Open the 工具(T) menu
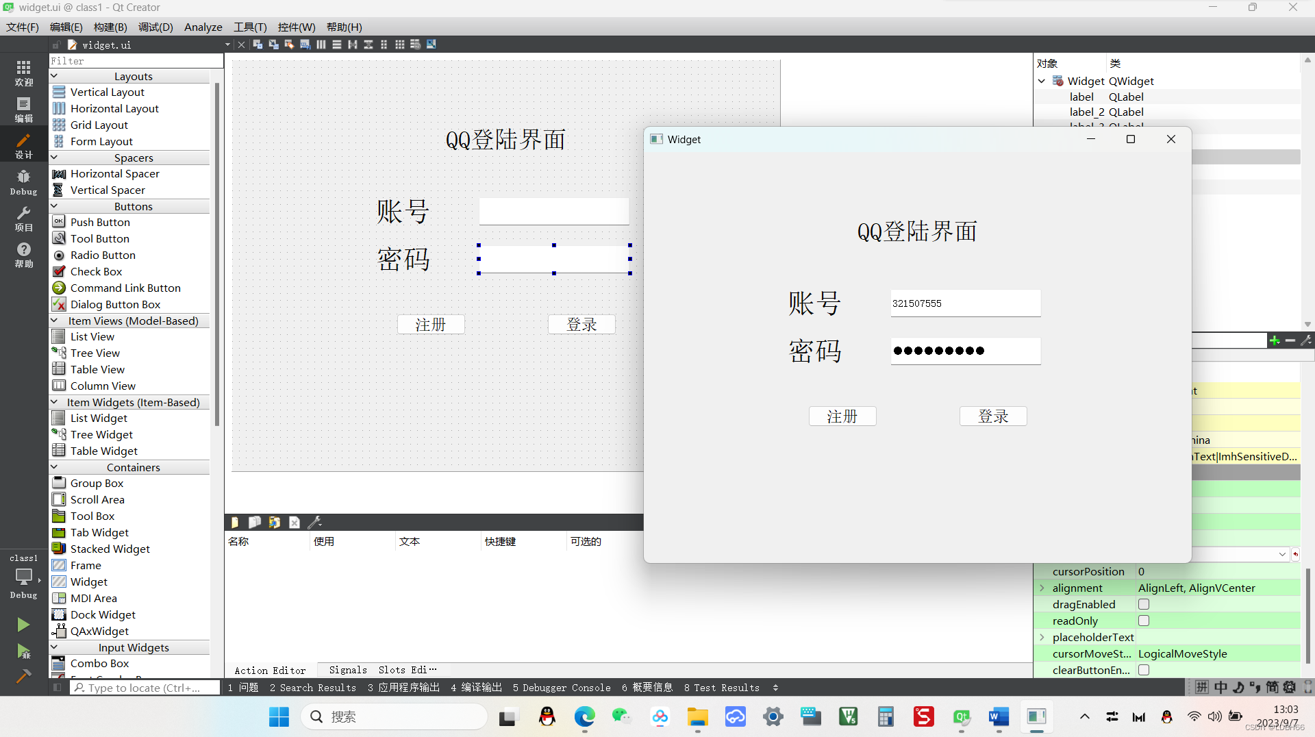Viewport: 1315px width, 737px height. [x=249, y=27]
